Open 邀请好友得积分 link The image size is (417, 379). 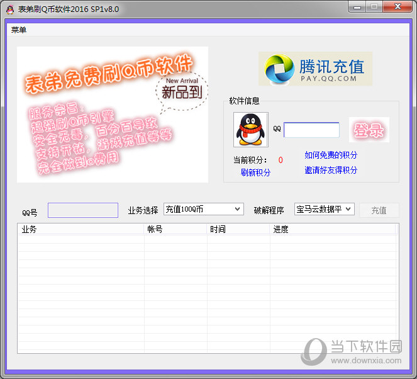331,170
